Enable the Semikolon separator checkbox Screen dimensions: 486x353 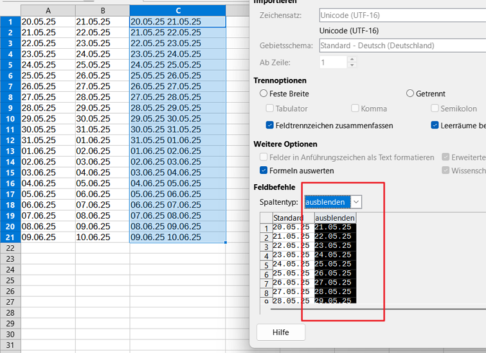[x=435, y=109]
